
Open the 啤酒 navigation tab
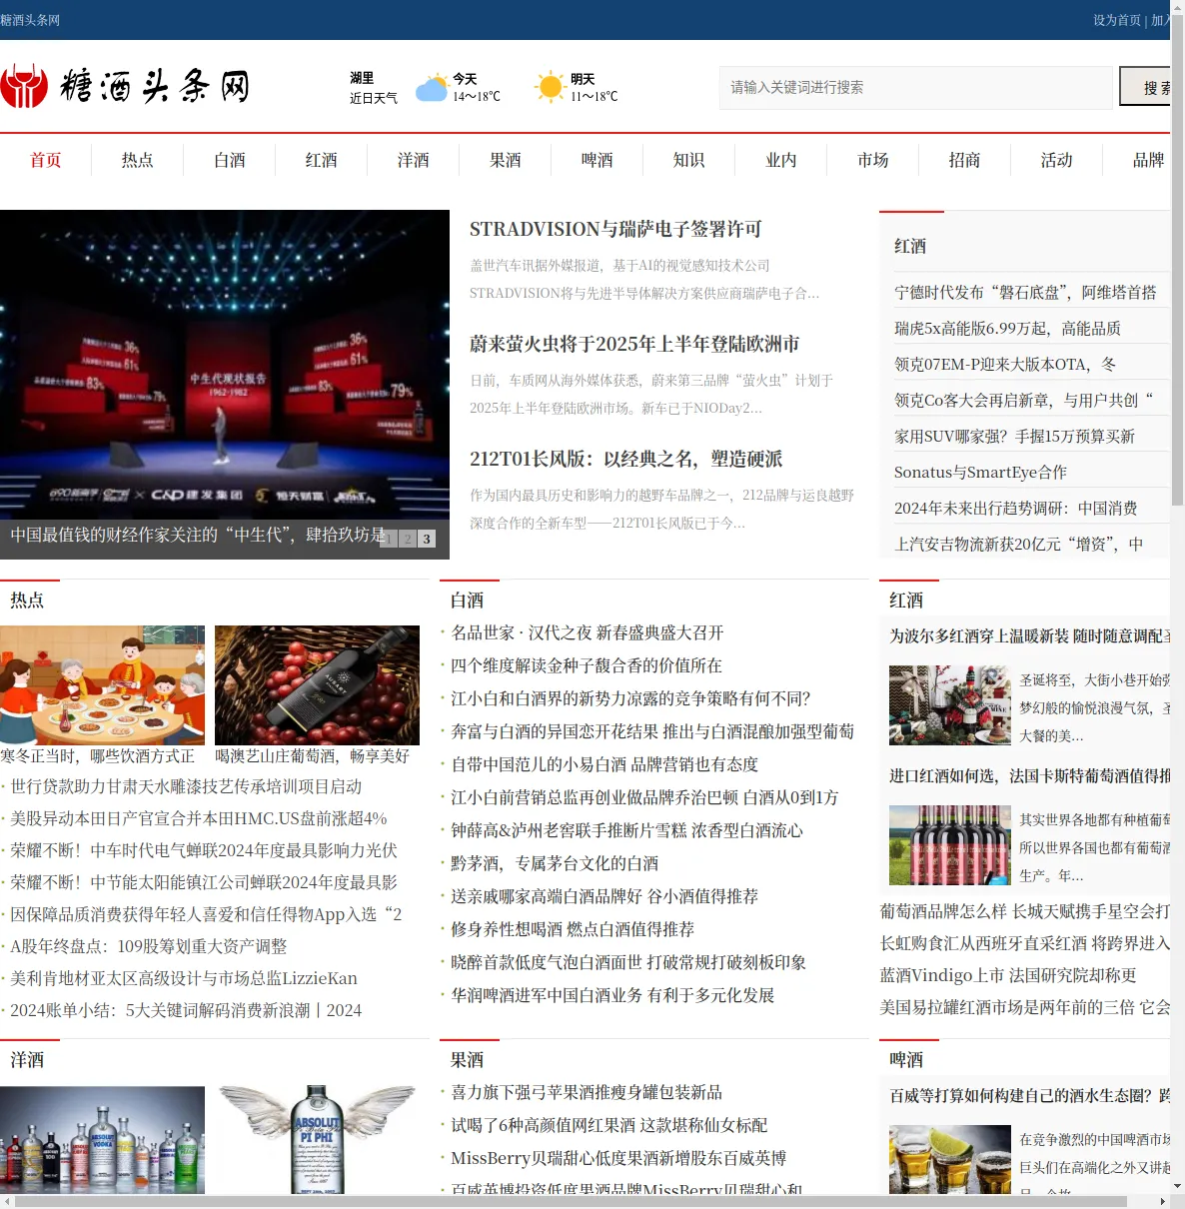click(597, 160)
